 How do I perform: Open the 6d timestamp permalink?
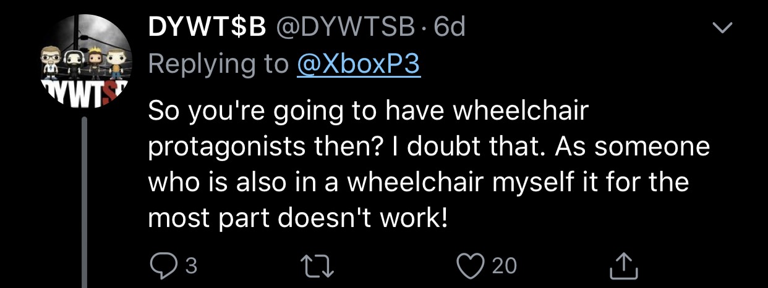[450, 28]
